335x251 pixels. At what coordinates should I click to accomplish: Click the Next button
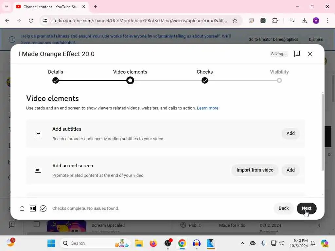(x=306, y=208)
